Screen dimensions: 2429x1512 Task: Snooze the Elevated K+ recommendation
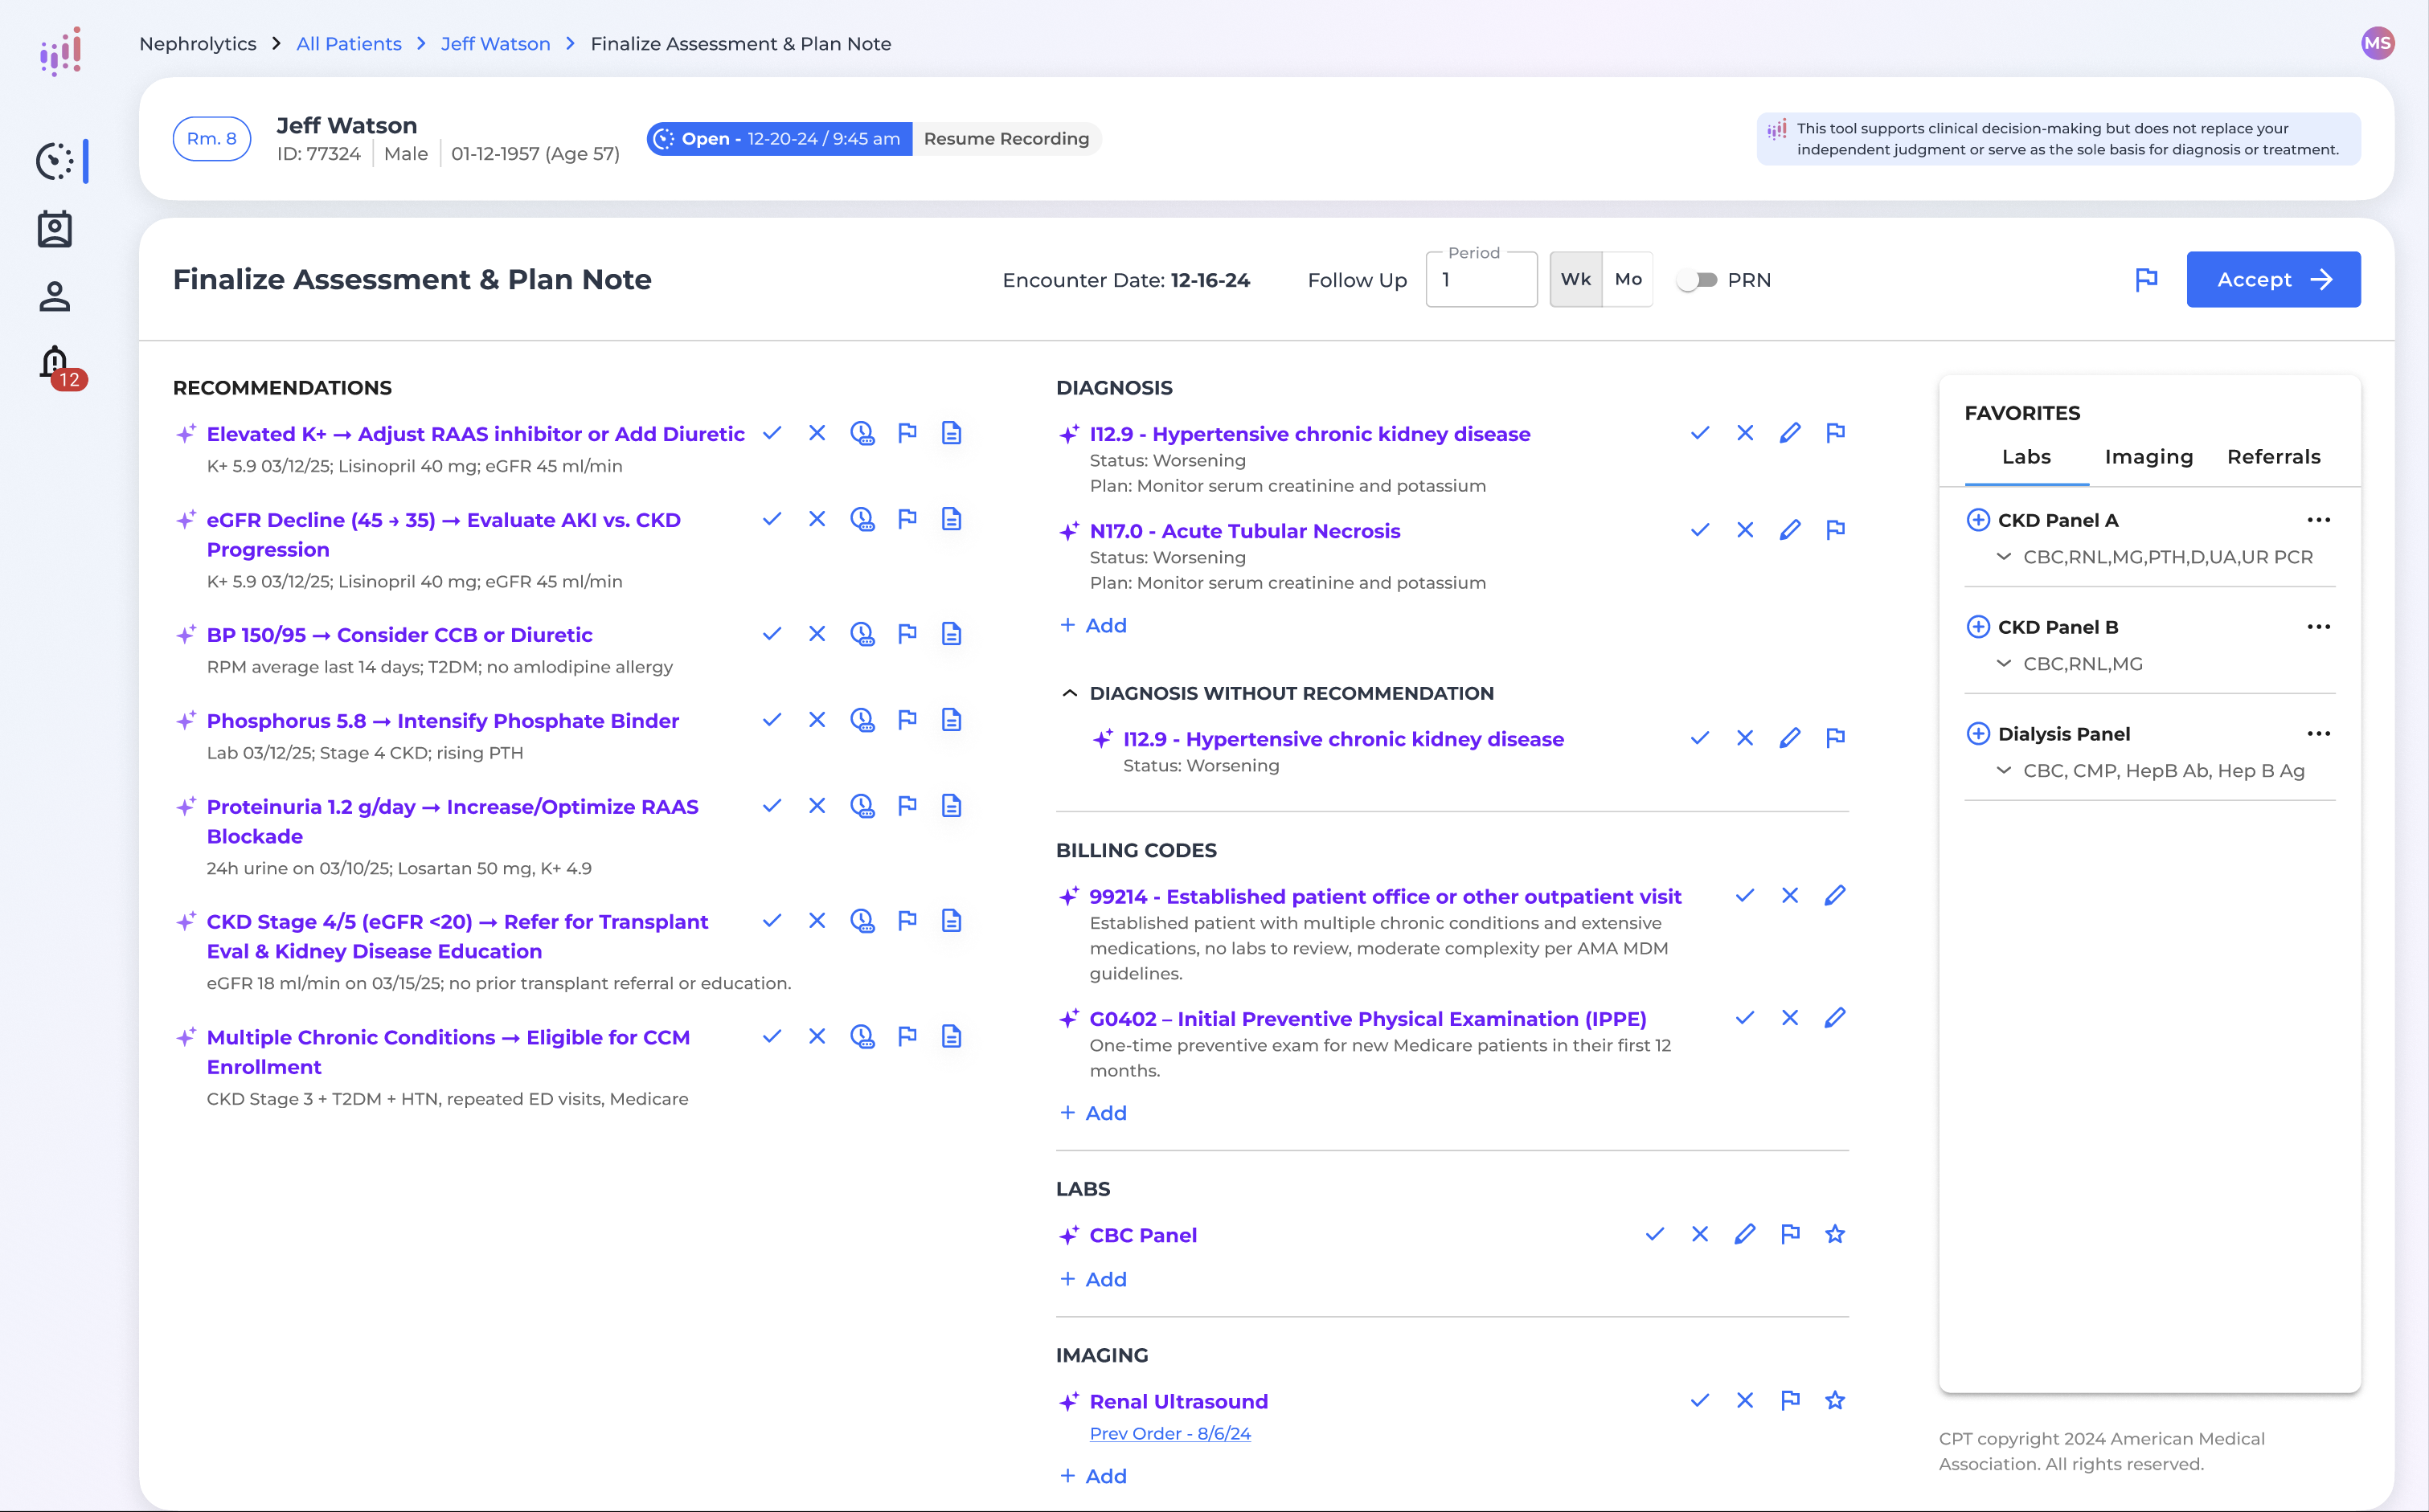point(862,433)
